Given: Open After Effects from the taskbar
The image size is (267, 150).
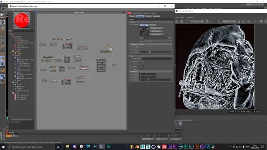Looking at the screenshot, I should pos(170,147).
